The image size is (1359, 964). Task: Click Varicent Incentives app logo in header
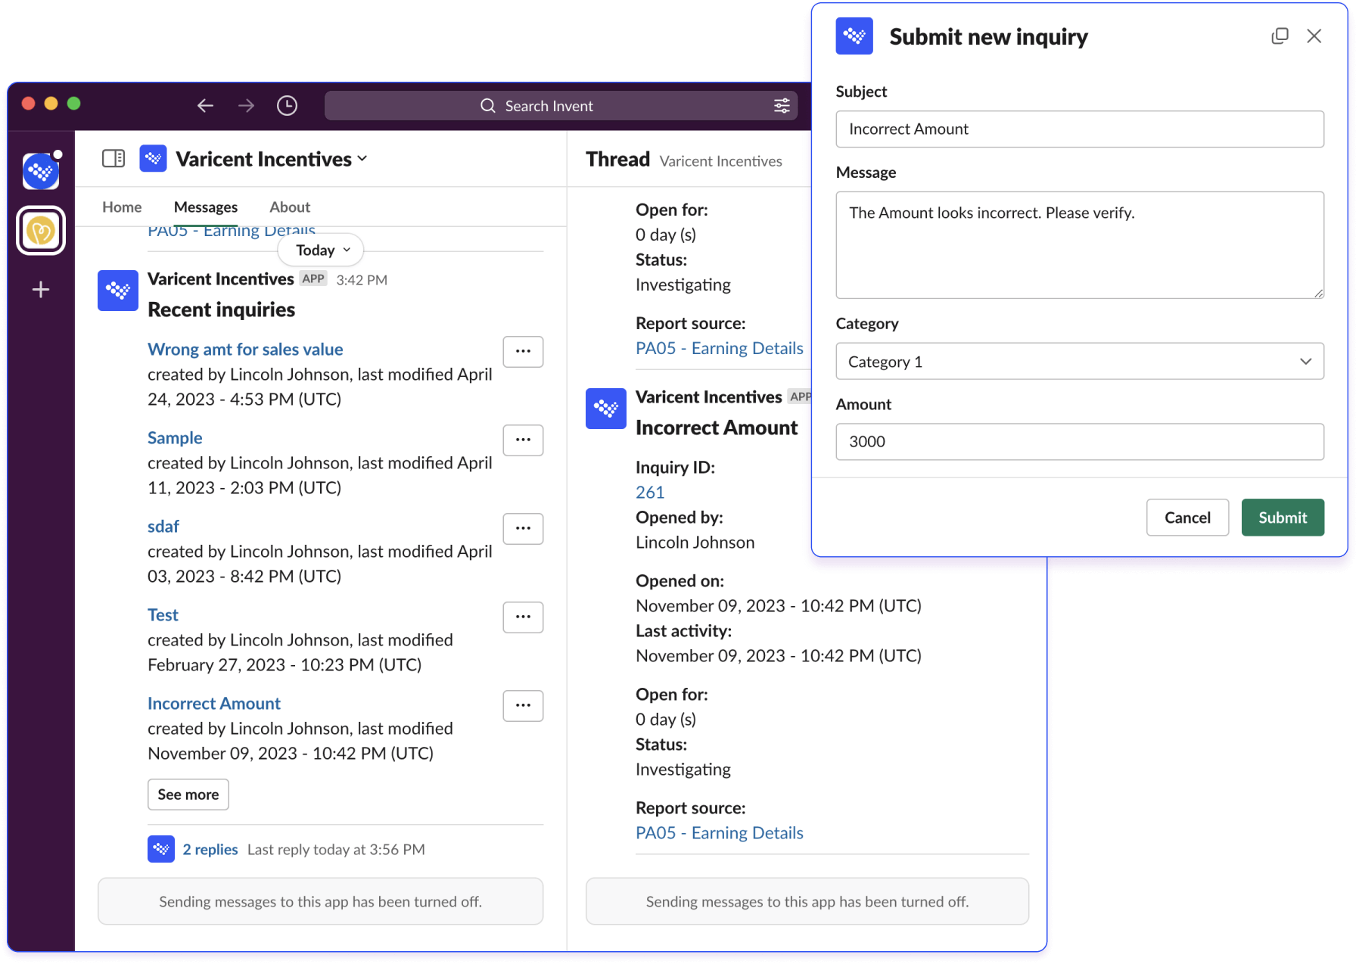[153, 159]
